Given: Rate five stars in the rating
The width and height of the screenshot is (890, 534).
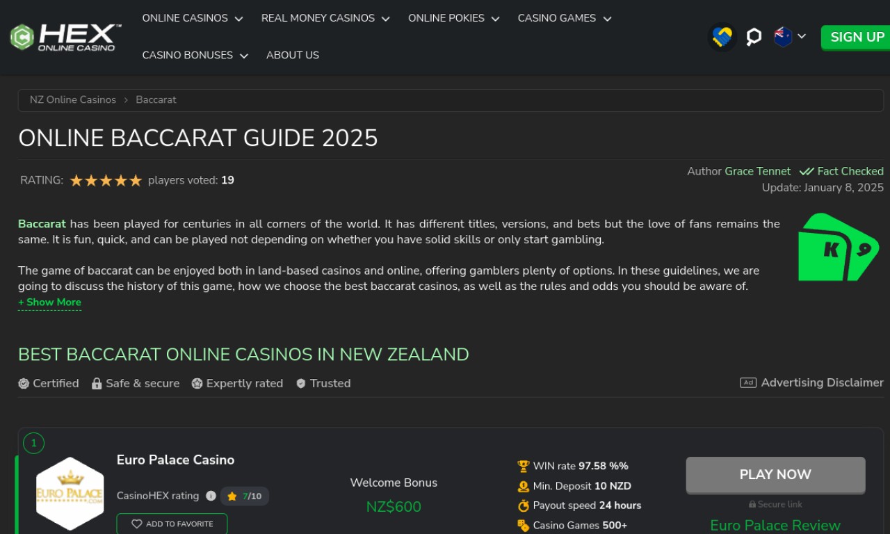Looking at the screenshot, I should tap(136, 181).
